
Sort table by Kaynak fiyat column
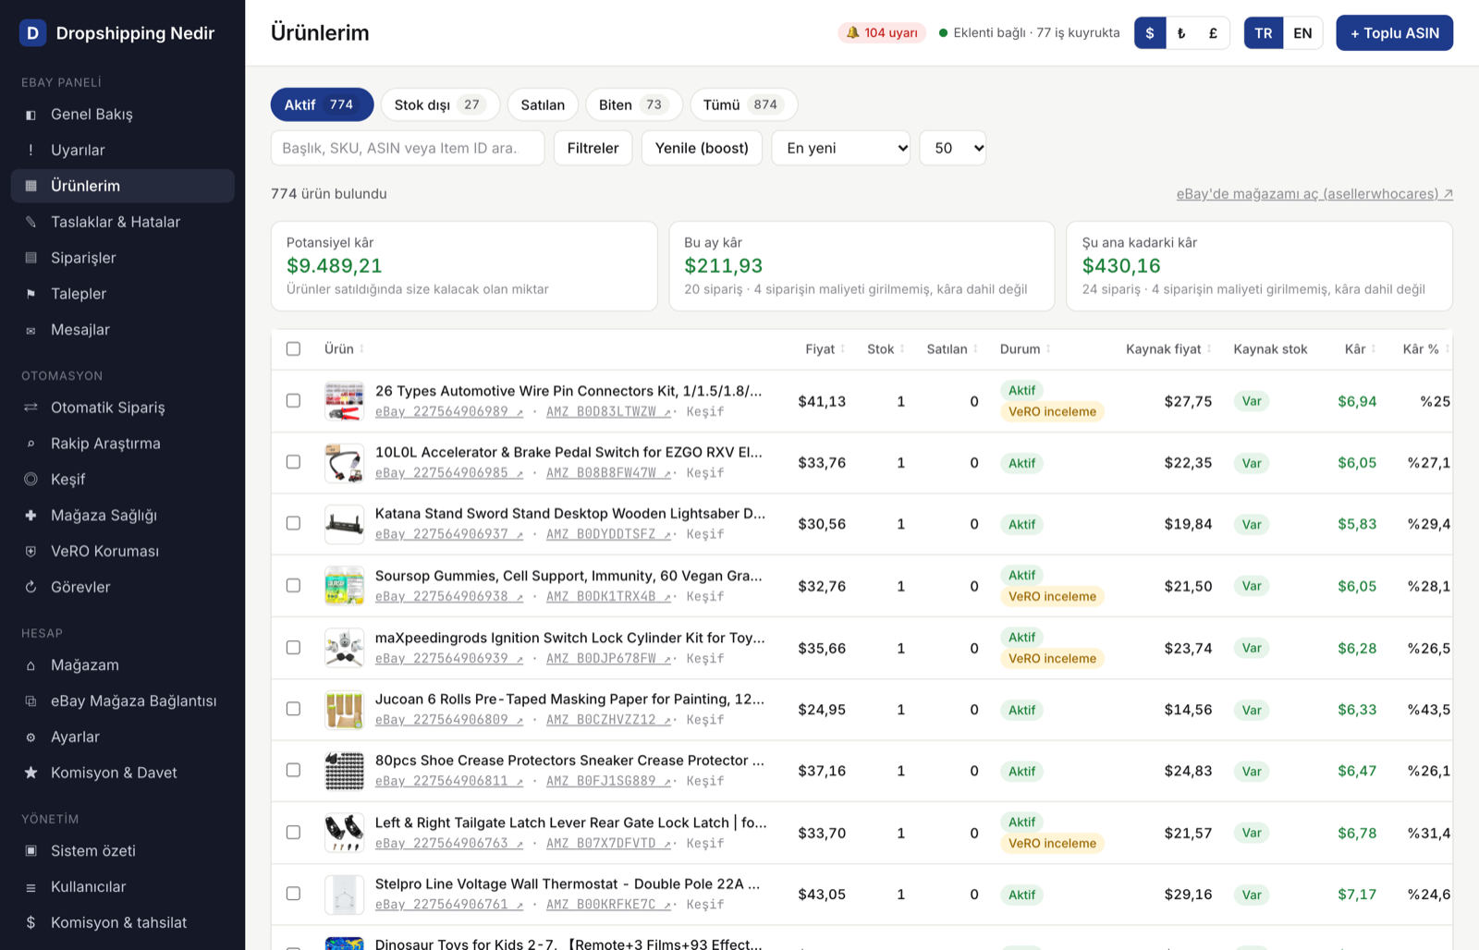1168,349
